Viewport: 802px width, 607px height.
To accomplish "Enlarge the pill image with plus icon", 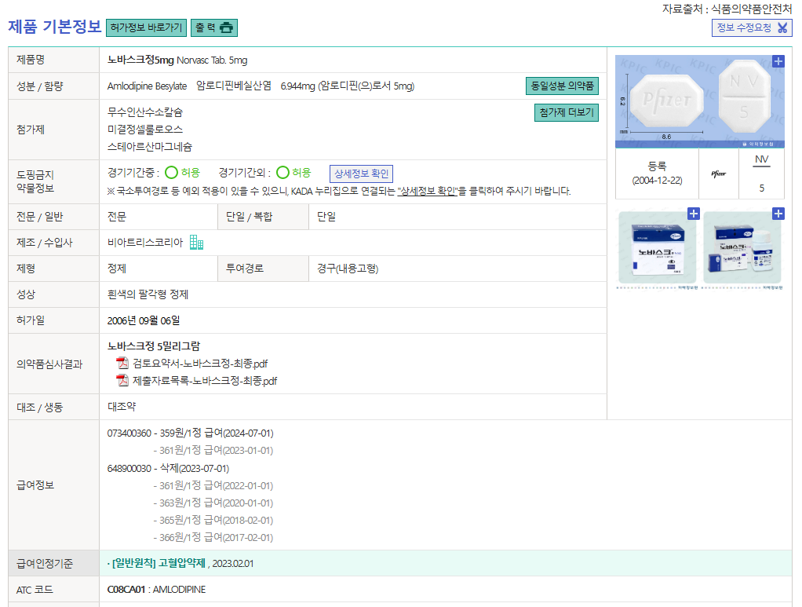I will (778, 61).
